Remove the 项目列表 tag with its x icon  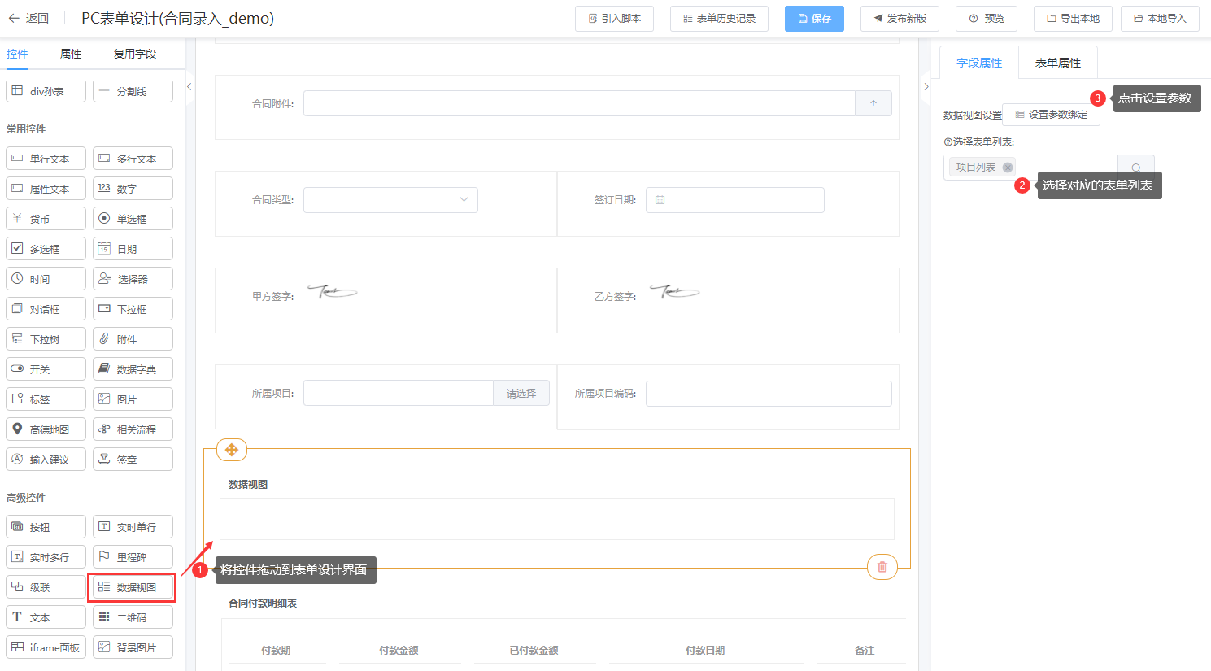pyautogui.click(x=1008, y=168)
